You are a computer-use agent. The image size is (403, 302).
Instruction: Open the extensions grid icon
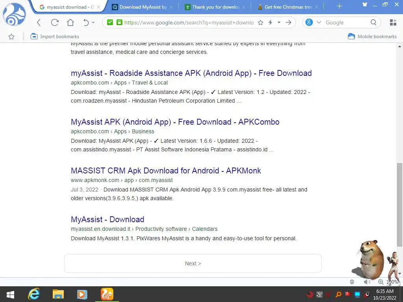(x=393, y=22)
